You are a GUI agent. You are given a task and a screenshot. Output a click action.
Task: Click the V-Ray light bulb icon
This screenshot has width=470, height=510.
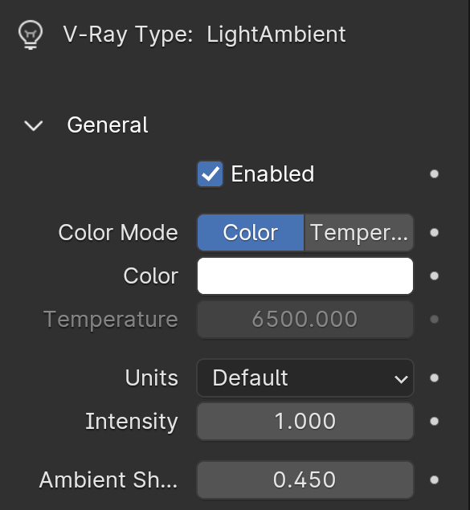point(31,35)
